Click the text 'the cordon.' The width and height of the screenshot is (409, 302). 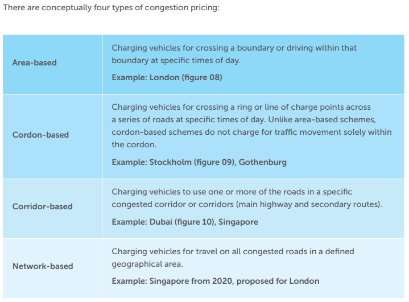point(134,144)
